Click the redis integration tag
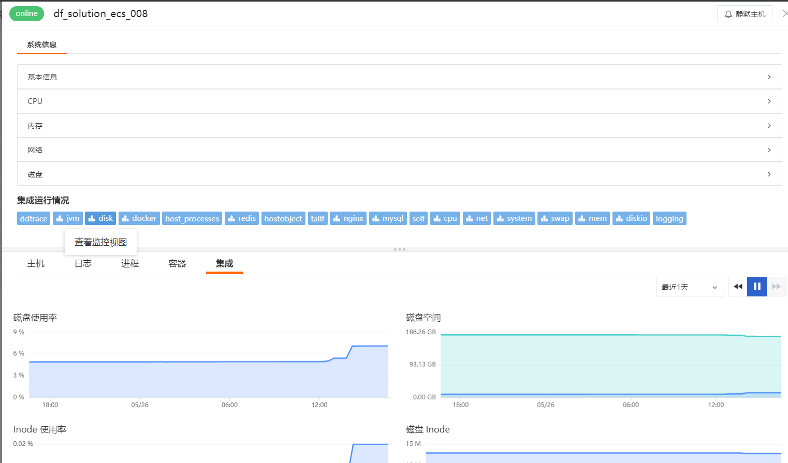 coord(242,218)
